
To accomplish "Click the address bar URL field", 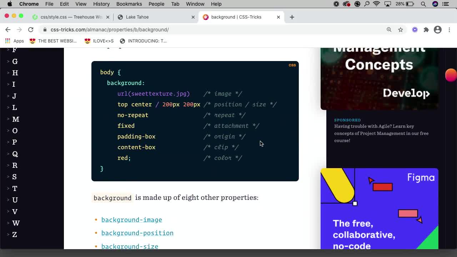I will pos(107,30).
